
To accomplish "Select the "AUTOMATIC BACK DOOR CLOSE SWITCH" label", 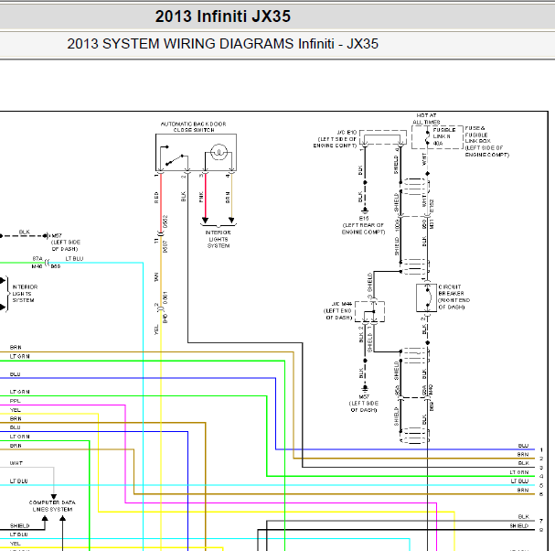I will (x=194, y=127).
